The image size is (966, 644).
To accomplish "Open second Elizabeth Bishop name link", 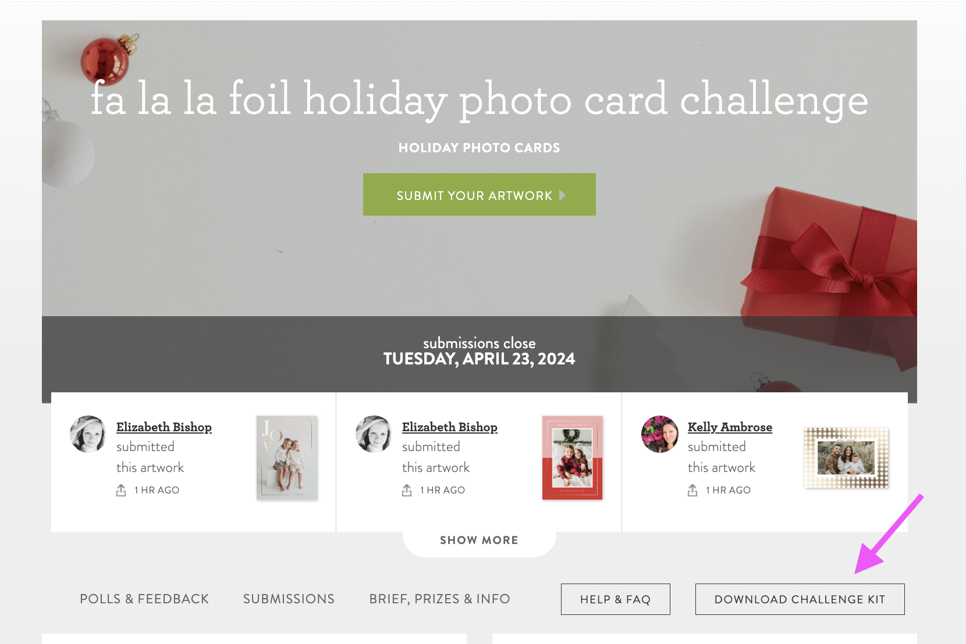I will click(450, 427).
